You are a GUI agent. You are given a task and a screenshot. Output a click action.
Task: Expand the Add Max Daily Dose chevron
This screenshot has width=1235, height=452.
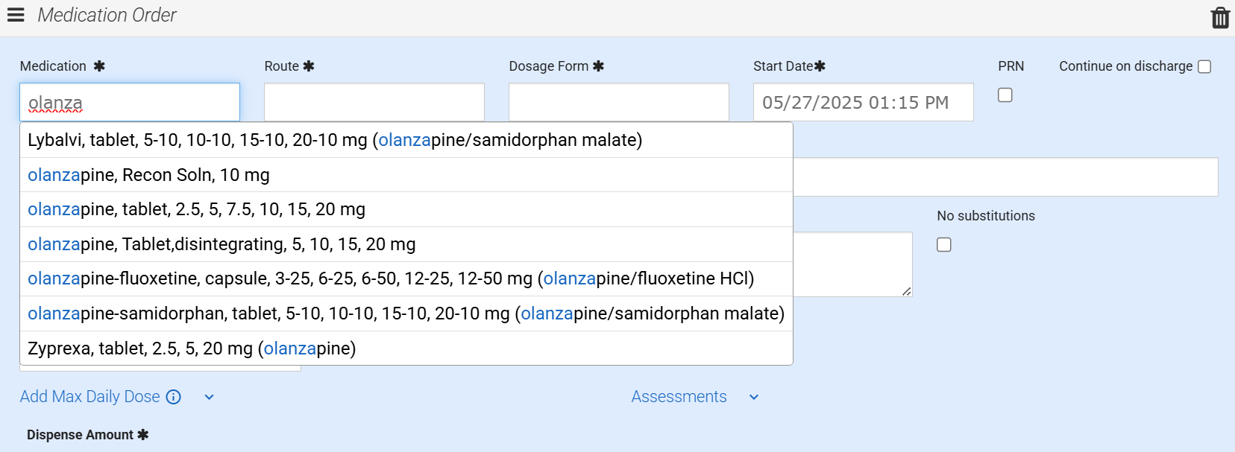(x=210, y=398)
